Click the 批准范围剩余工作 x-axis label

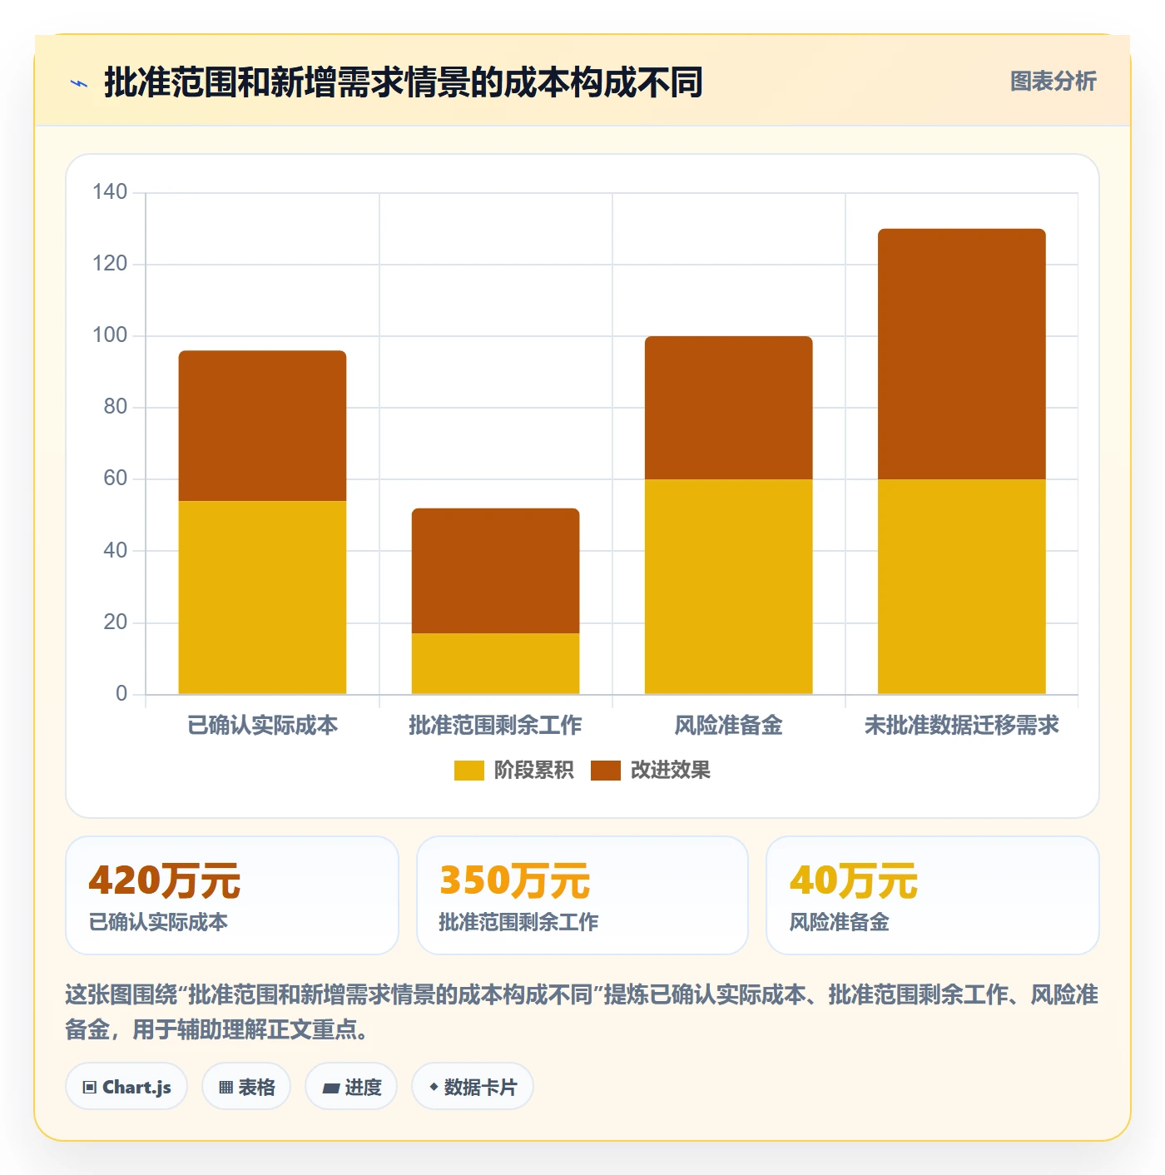pos(495,726)
